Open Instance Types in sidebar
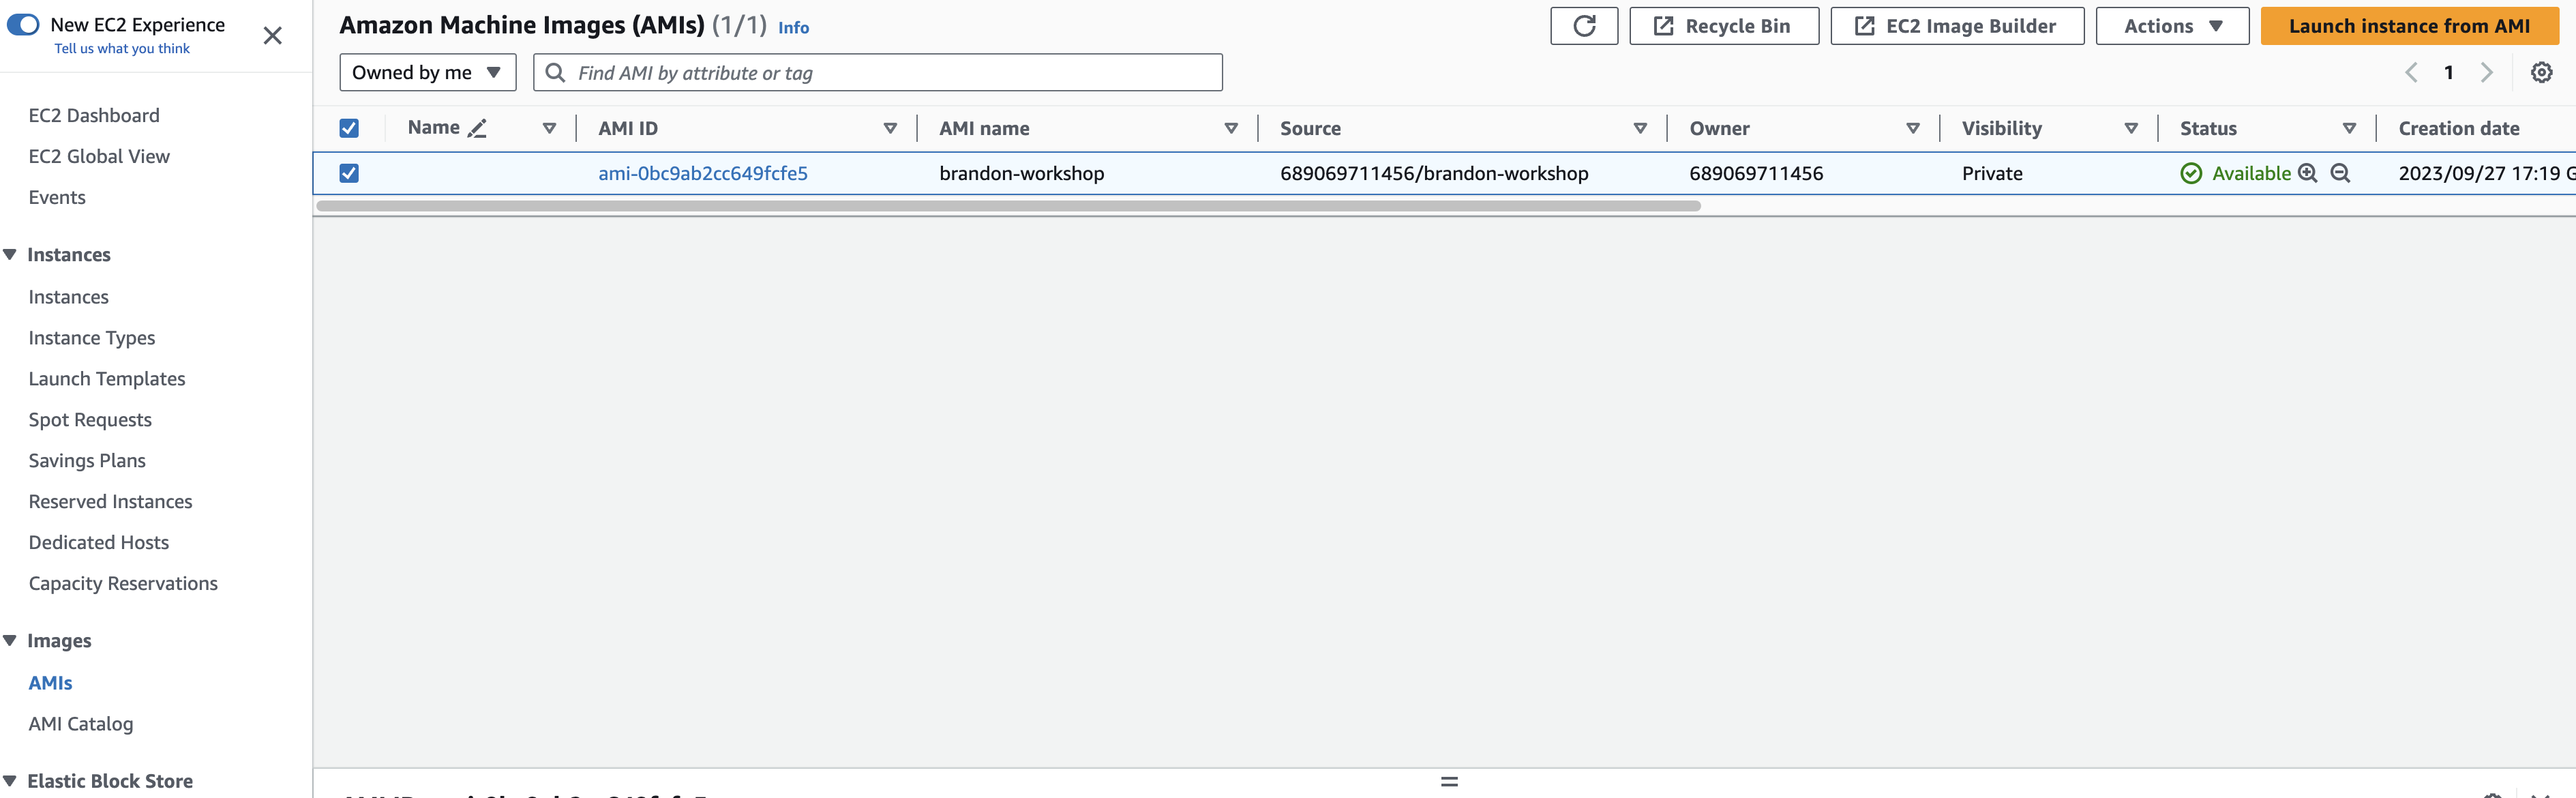 [92, 338]
